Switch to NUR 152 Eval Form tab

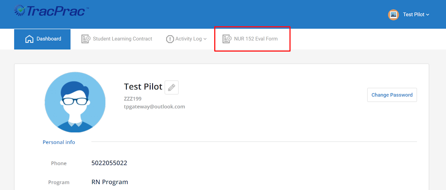256,39
